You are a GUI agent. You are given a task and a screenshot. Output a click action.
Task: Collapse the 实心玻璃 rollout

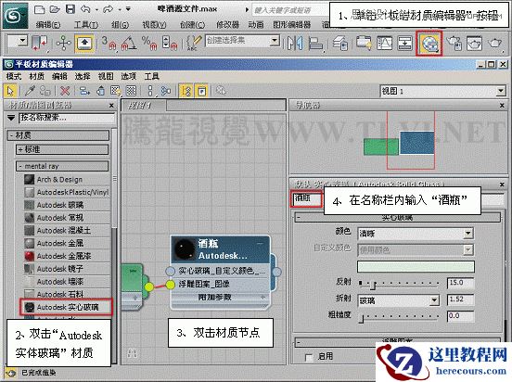click(x=397, y=218)
